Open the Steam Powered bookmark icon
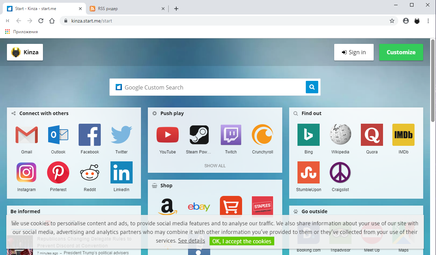 199,135
